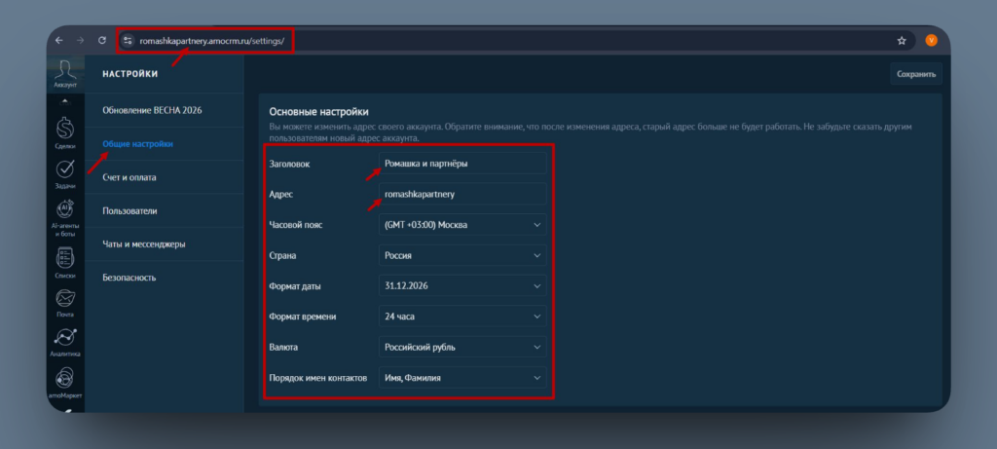Click the НАСТРОЙКИ panel title
This screenshot has width=997, height=449.
(x=129, y=74)
